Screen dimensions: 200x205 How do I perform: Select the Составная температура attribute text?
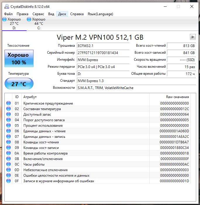42,109
